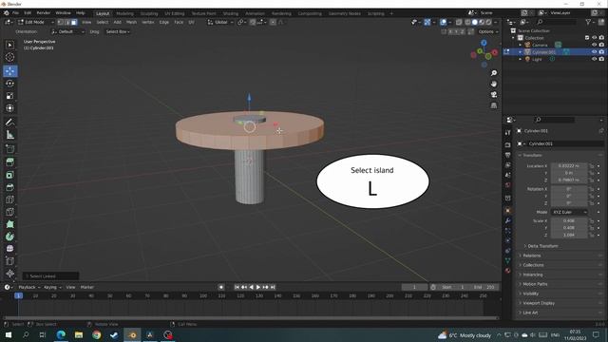Expand the Viewport Display panel
Viewport: 608px width, 342px height.
pos(539,303)
